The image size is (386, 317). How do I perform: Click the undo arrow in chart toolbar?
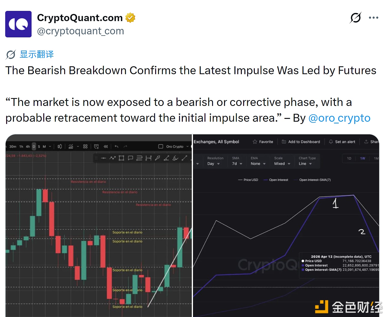tap(116, 147)
